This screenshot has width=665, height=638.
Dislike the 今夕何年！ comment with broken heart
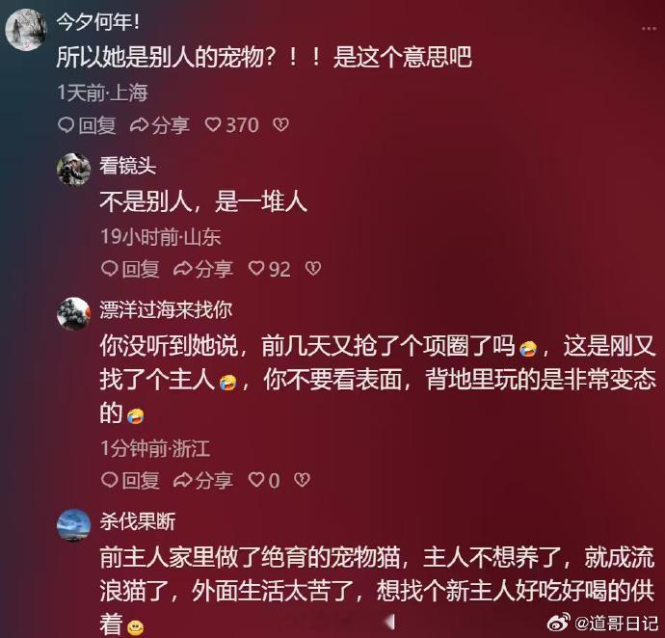pos(280,124)
